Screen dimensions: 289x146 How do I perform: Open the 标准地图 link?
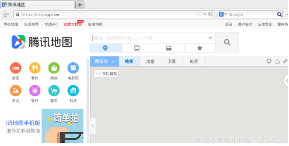(x=95, y=25)
